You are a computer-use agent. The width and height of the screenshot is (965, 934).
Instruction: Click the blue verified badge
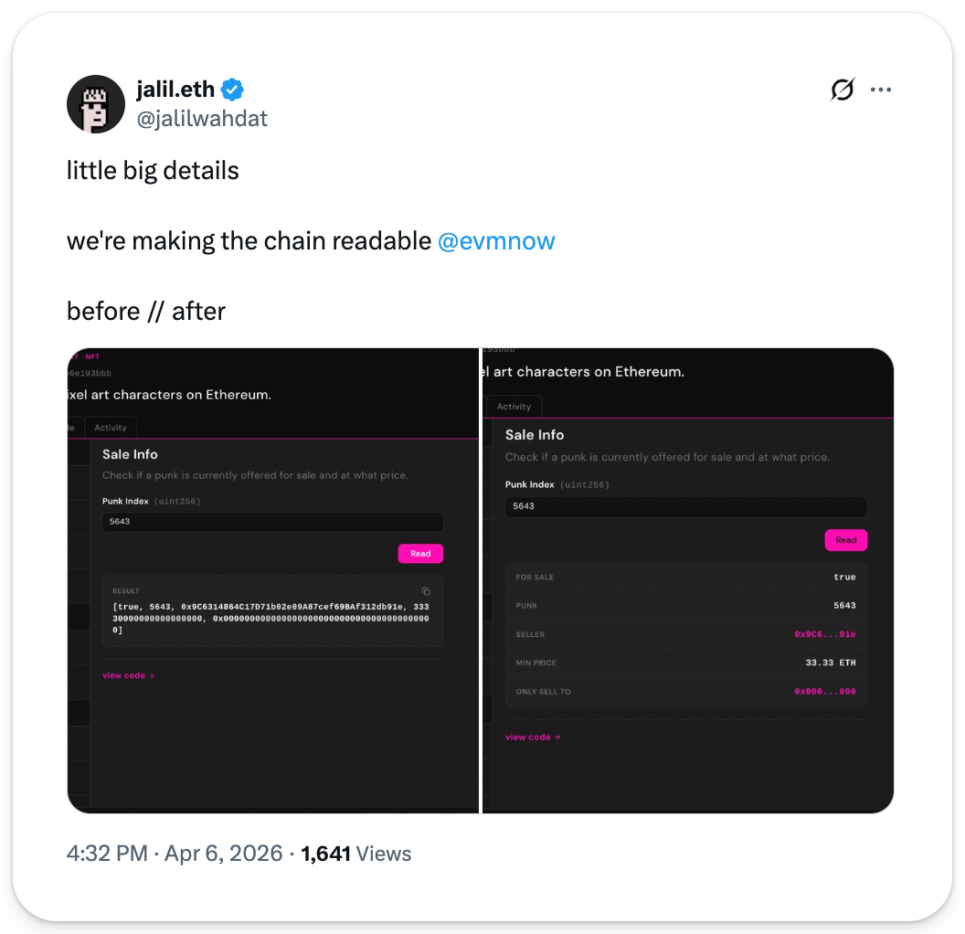[233, 90]
